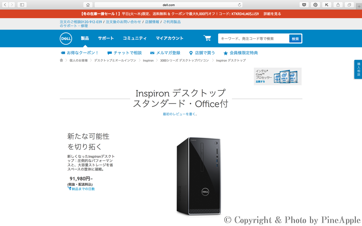The height and width of the screenshot is (226, 362).
Task: Open the サポート menu
Action: coord(106,38)
